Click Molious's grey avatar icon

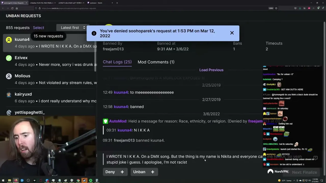pyautogui.click(x=9, y=76)
